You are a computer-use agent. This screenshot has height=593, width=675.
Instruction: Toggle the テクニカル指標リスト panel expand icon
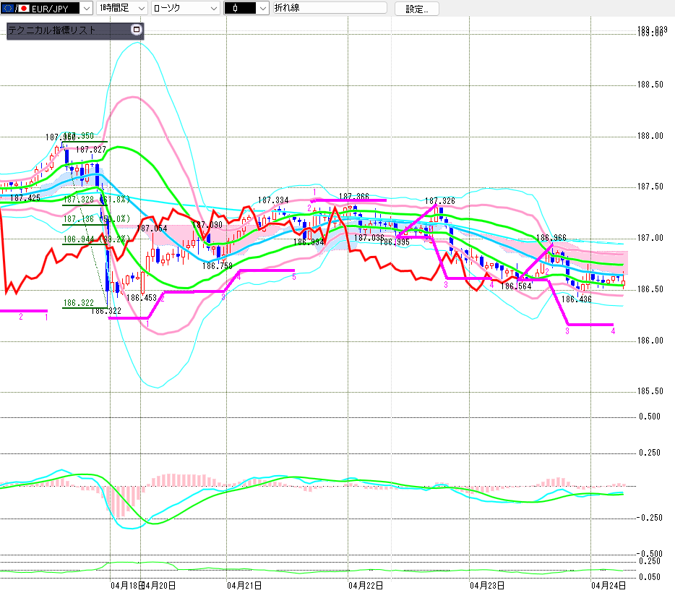pos(137,30)
